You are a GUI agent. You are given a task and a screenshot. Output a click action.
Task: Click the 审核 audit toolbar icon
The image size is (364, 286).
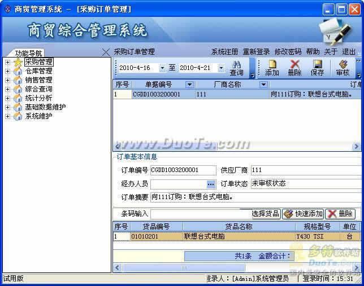(343, 64)
